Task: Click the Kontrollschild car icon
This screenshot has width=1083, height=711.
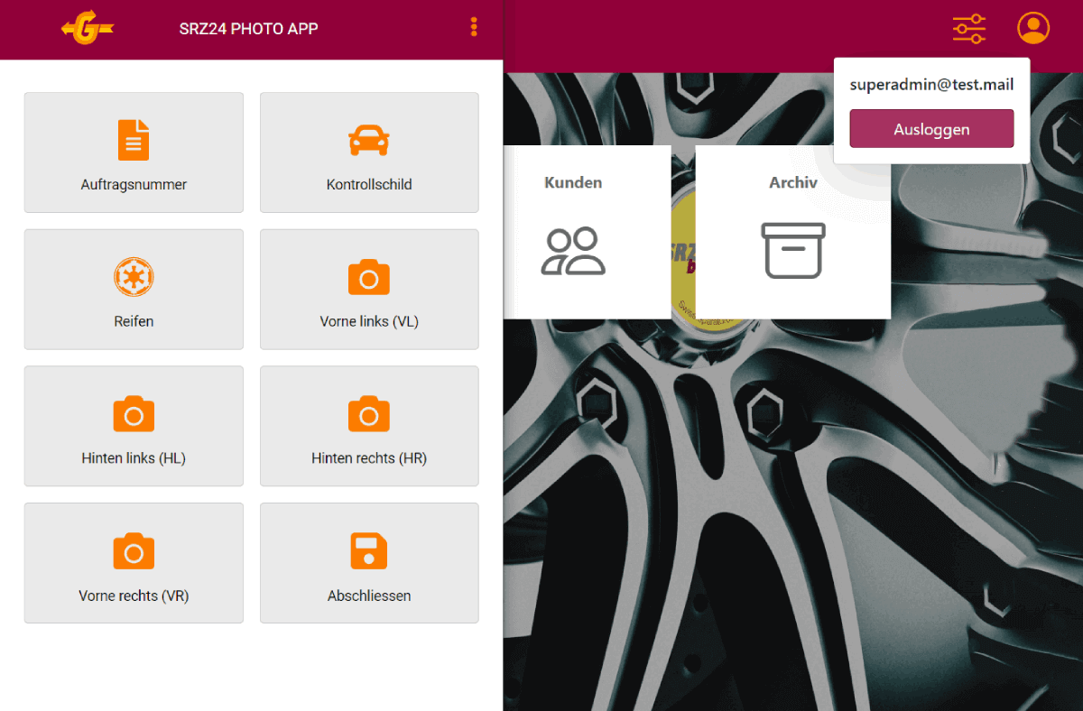Action: click(x=368, y=140)
